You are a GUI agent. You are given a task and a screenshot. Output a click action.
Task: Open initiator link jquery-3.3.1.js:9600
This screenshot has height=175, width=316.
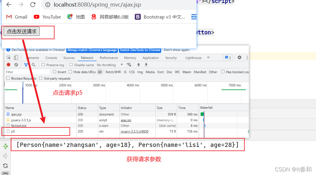click(134, 131)
